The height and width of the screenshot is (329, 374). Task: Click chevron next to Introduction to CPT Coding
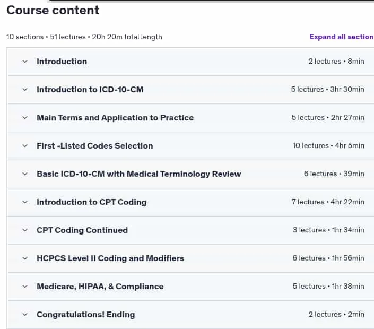(x=25, y=202)
